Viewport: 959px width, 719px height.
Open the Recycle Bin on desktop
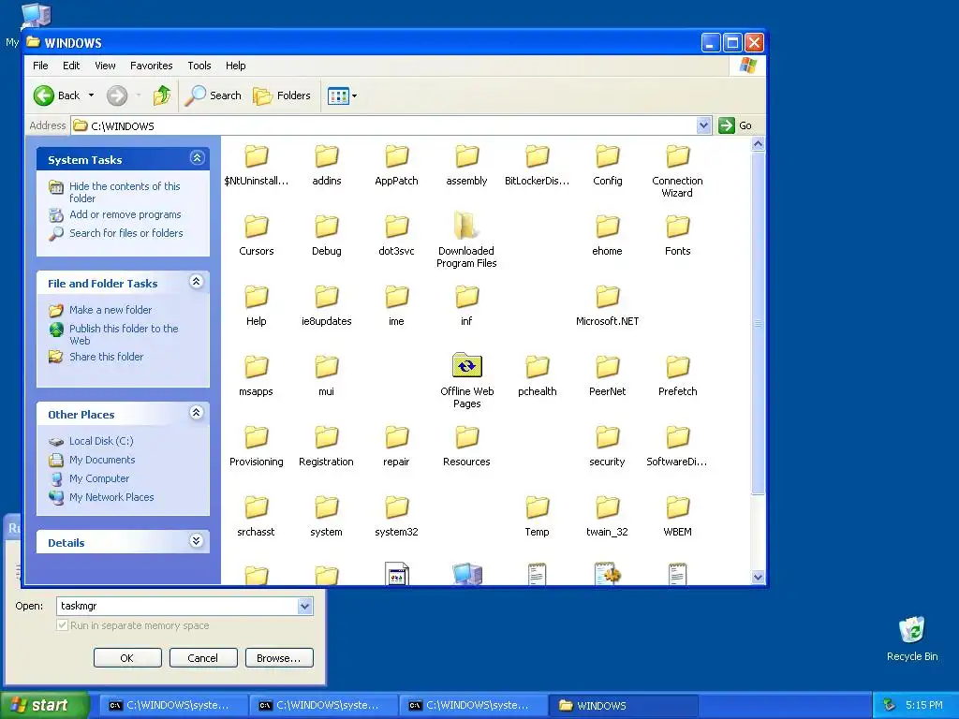(912, 638)
